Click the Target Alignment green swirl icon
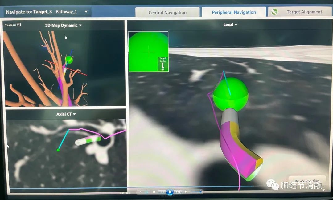This screenshot has height=200, width=333. click(x=274, y=12)
